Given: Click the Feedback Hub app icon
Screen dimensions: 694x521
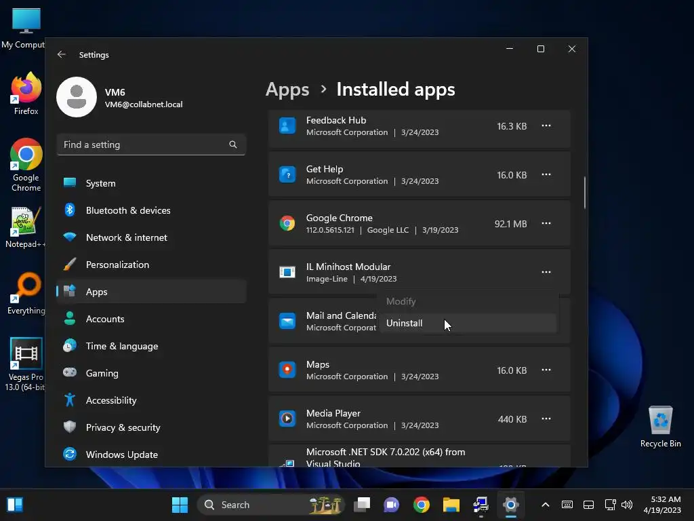Looking at the screenshot, I should 287,126.
